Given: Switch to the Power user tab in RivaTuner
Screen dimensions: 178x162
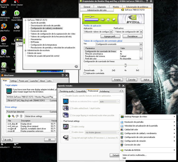Looking at the screenshot, I should 23,81.
